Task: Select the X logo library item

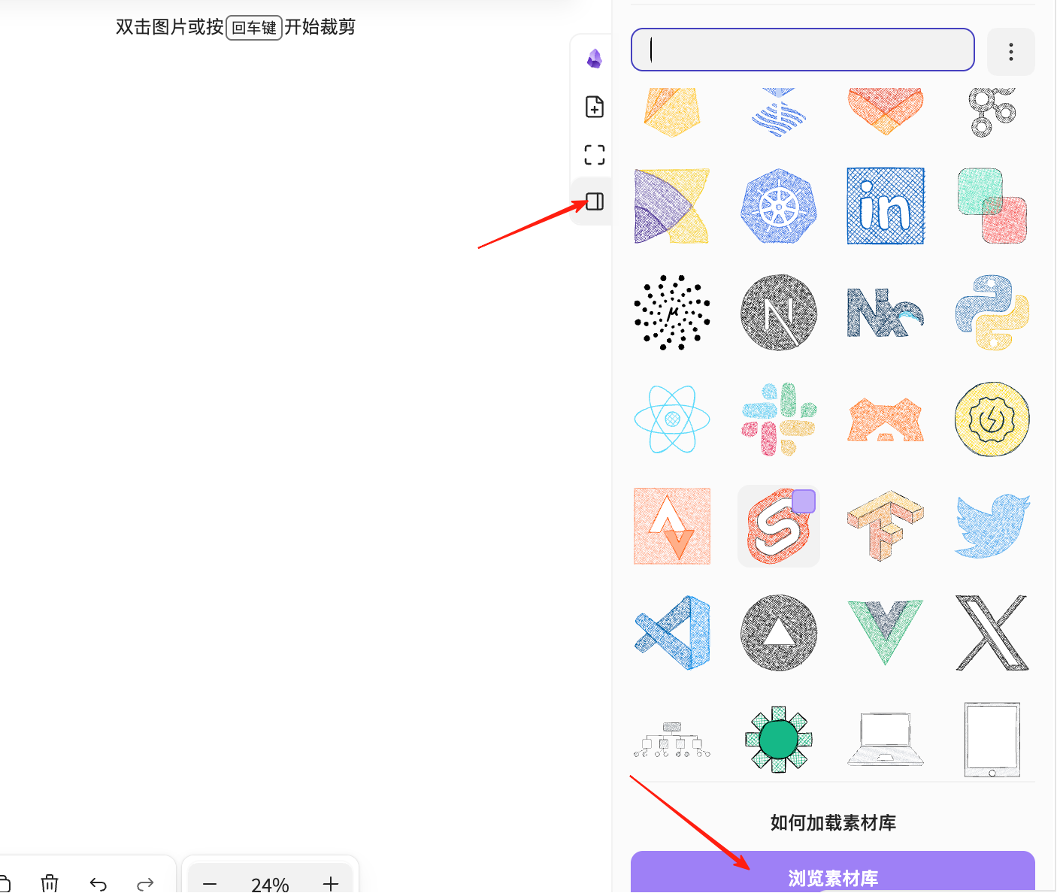Action: pyautogui.click(x=992, y=633)
